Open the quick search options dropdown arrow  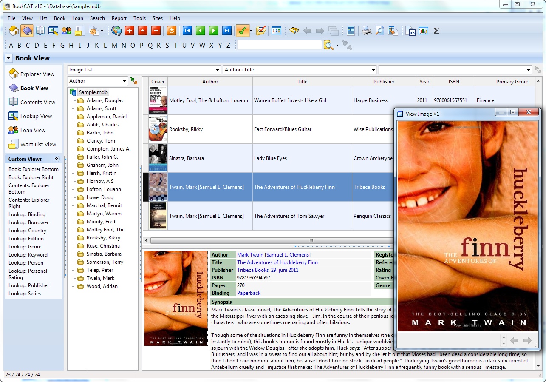(337, 46)
